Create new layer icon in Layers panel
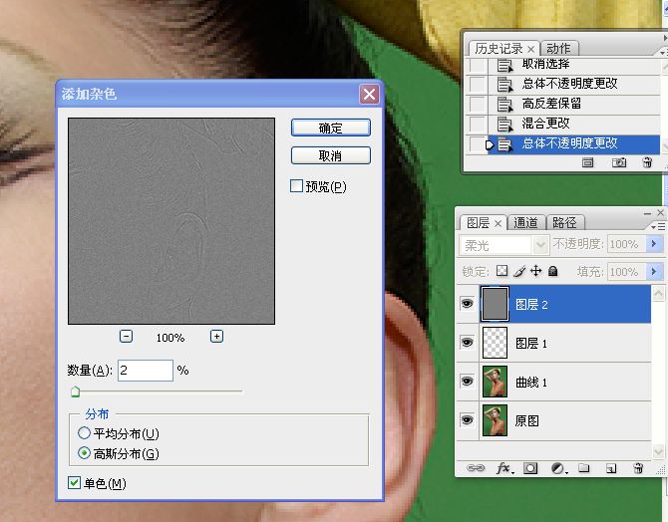The height and width of the screenshot is (522, 668). click(611, 468)
